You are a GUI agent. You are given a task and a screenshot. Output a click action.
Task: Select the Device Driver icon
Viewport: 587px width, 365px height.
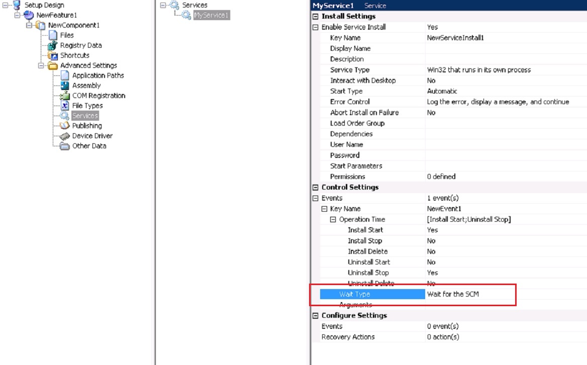click(x=64, y=136)
